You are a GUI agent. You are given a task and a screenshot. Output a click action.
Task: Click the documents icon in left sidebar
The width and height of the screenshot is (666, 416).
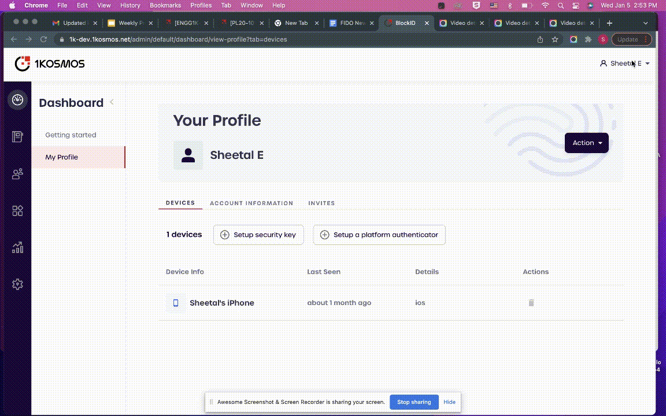pyautogui.click(x=17, y=137)
